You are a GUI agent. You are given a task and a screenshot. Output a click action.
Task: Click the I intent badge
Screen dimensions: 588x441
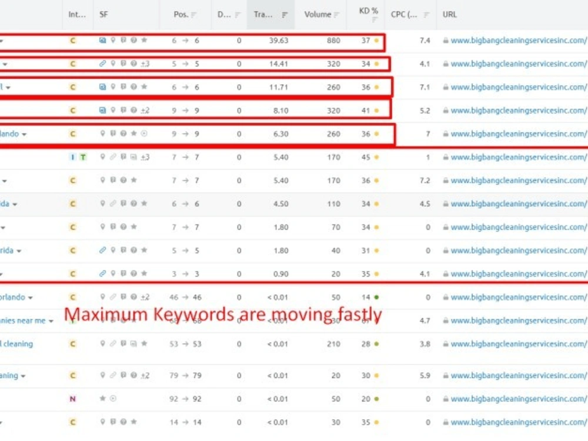72,157
